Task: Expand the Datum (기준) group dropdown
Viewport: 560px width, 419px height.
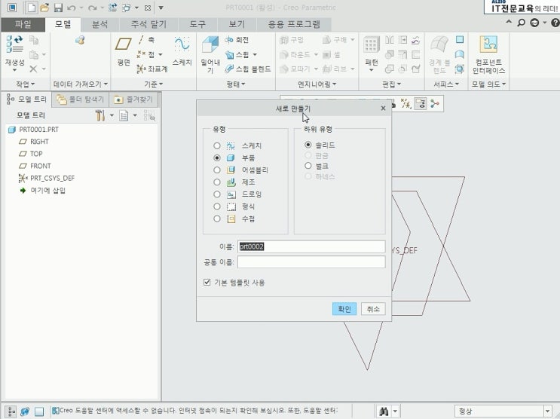Action: click(153, 84)
